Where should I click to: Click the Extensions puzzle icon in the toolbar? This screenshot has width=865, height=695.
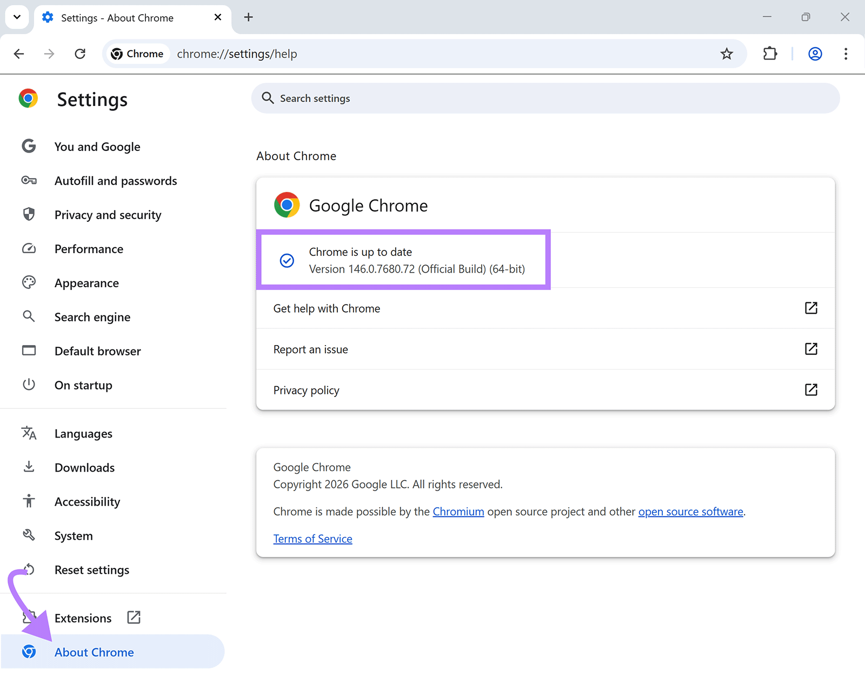[x=770, y=54]
